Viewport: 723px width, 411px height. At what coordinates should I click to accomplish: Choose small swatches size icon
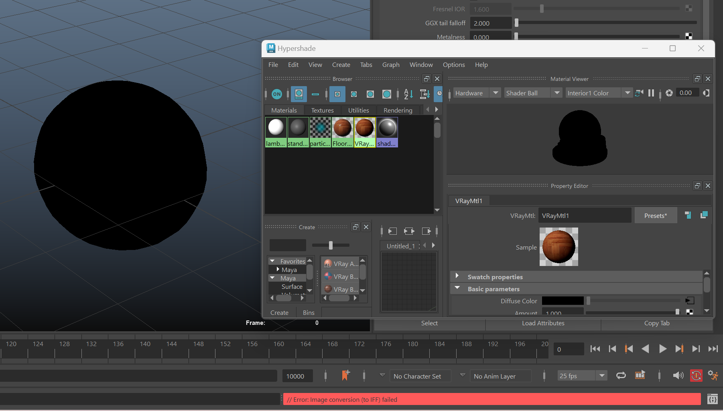coord(337,94)
